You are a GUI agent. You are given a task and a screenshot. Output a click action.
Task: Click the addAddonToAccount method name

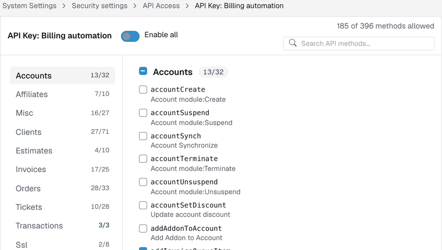click(x=186, y=228)
